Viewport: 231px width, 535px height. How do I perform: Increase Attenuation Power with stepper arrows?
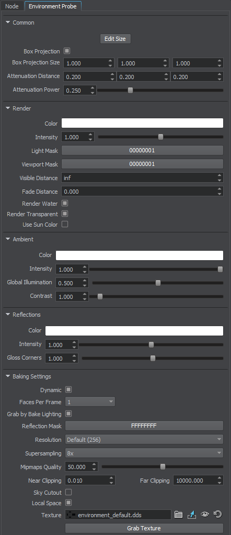93,88
